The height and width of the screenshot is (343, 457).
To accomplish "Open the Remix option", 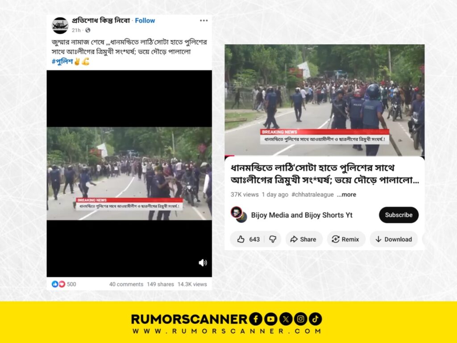I will tap(346, 239).
